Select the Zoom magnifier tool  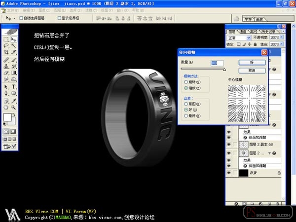pyautogui.click(x=14, y=108)
